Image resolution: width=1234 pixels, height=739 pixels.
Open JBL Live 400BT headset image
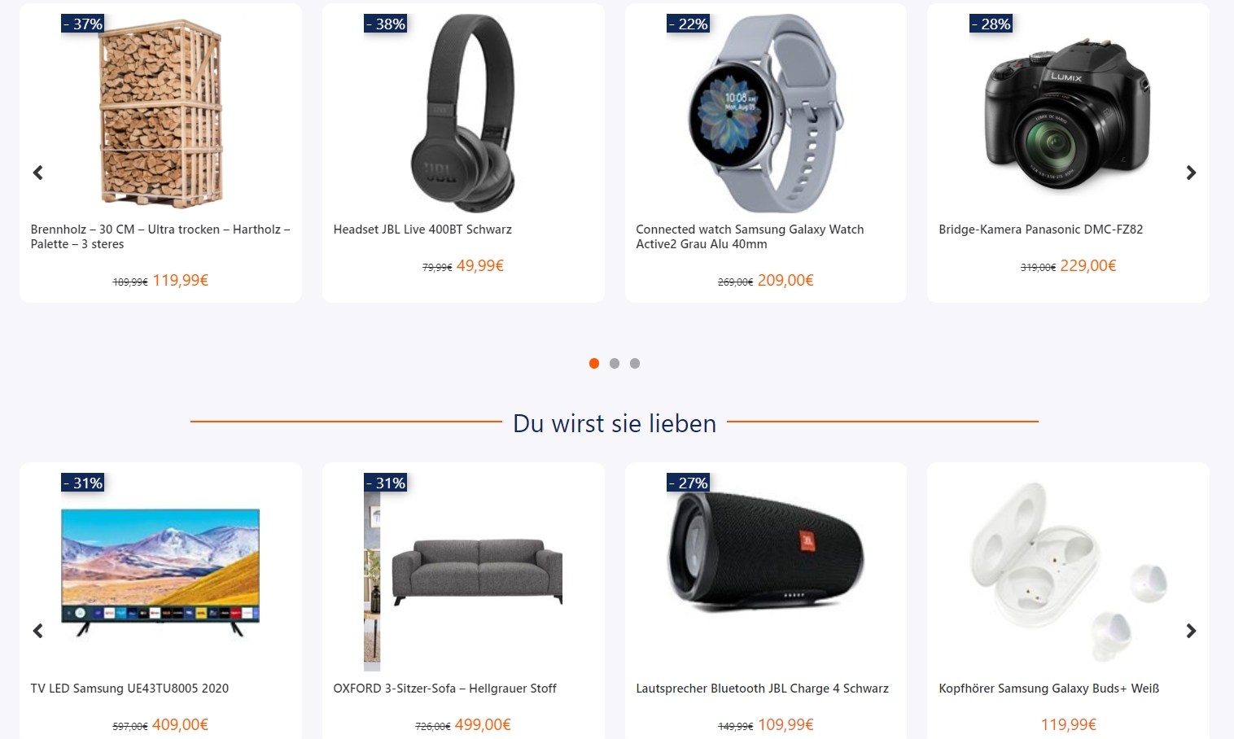click(462, 113)
